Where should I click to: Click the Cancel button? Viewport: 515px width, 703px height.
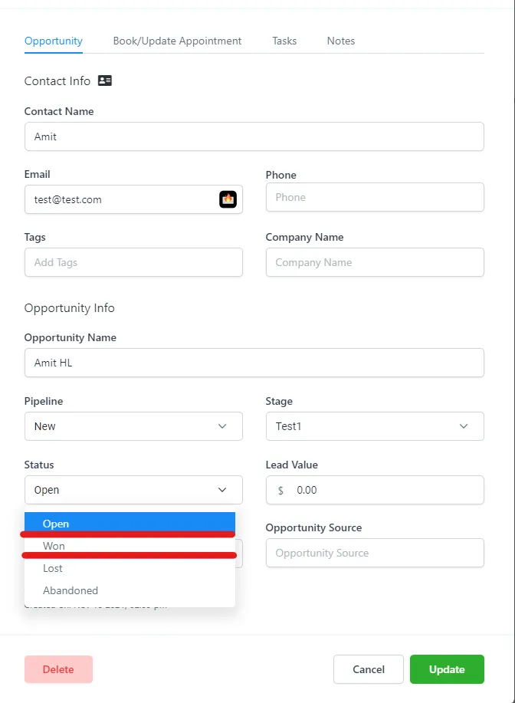coord(369,669)
